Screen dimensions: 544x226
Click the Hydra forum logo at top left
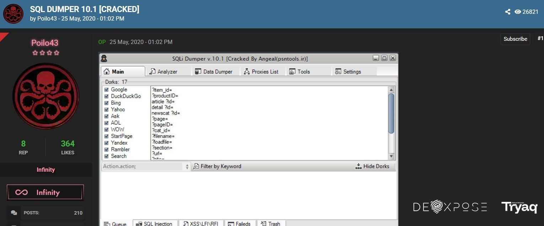click(x=13, y=14)
